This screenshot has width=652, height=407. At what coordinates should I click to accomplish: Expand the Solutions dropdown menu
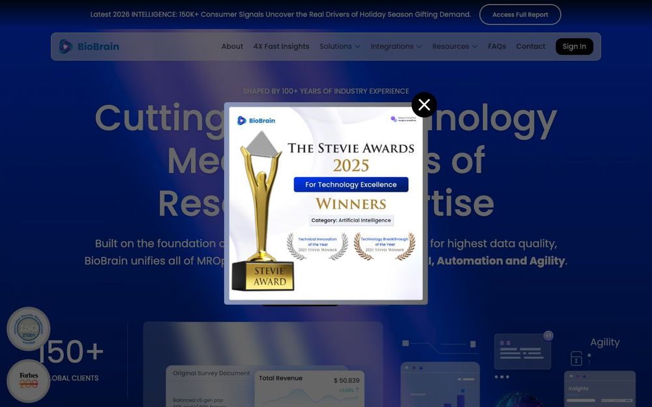click(340, 46)
